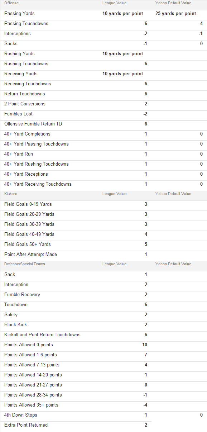Click the Interceptions stat row
207x432 pixels.
tap(103, 34)
